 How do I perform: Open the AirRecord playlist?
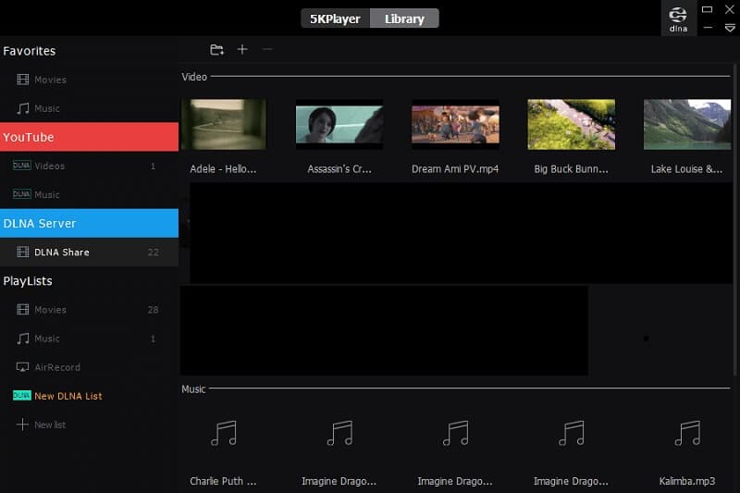click(x=89, y=367)
